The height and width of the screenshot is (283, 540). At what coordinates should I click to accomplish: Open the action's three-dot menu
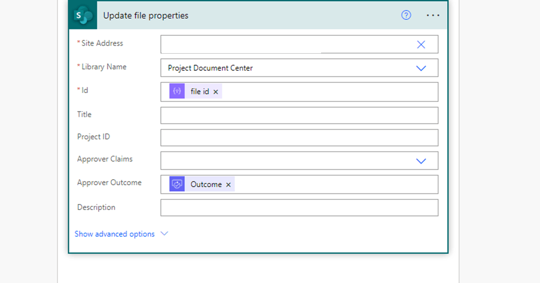pos(432,15)
